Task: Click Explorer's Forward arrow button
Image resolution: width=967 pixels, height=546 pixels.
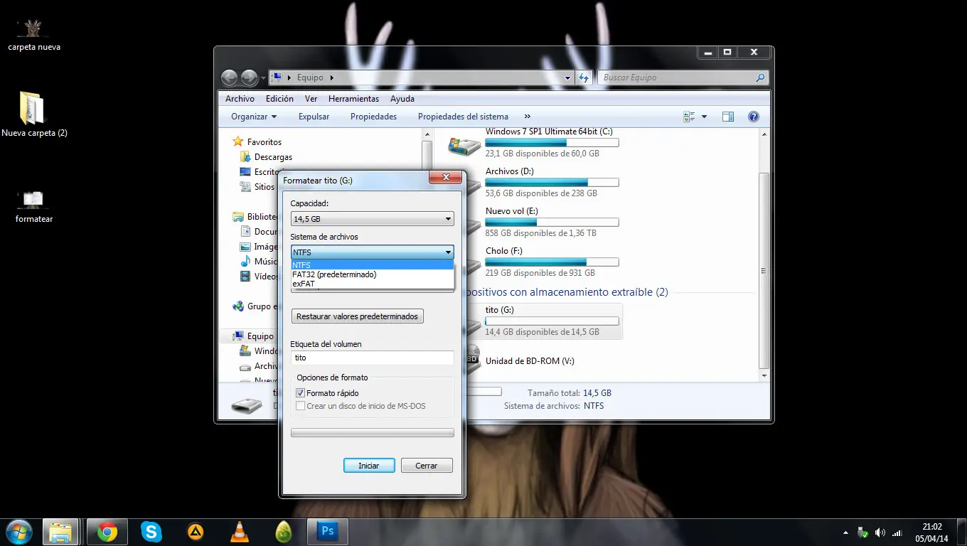Action: [249, 77]
